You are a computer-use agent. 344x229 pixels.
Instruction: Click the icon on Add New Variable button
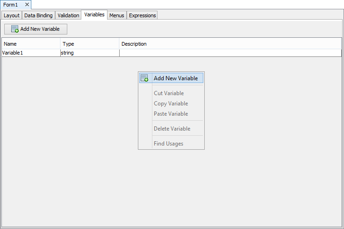[15, 29]
